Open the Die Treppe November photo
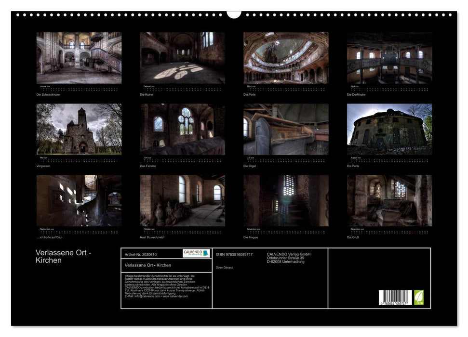Screen dimensions: 468x337 pyautogui.click(x=286, y=200)
